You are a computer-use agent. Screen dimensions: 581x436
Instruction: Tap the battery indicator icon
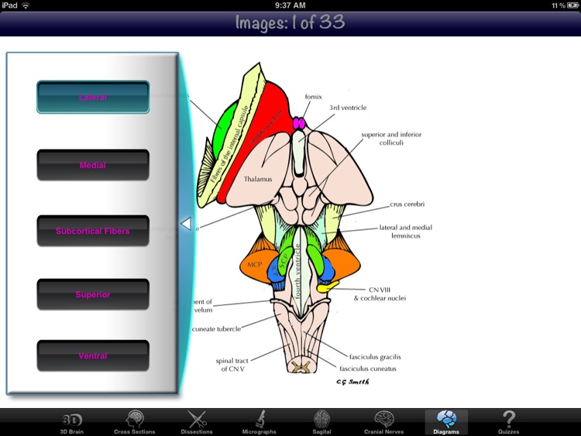(572, 5)
